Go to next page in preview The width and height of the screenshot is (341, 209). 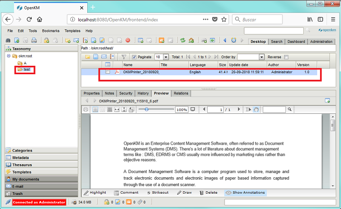click(239, 109)
